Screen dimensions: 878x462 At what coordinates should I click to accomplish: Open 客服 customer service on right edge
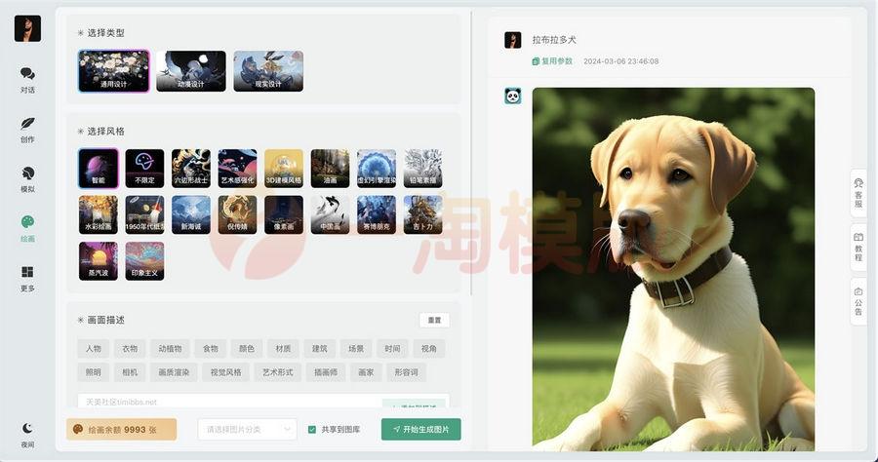(858, 192)
